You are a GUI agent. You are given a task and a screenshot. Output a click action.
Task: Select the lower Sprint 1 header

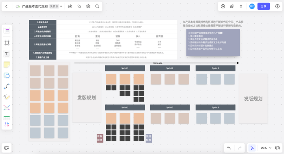tap(125, 107)
